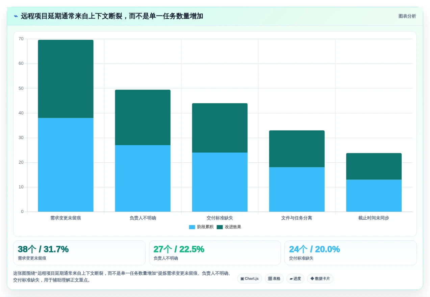Click the blue bar segment for 截止时间未同步
Image resolution: width=430 pixels, height=297 pixels.
pyautogui.click(x=374, y=196)
